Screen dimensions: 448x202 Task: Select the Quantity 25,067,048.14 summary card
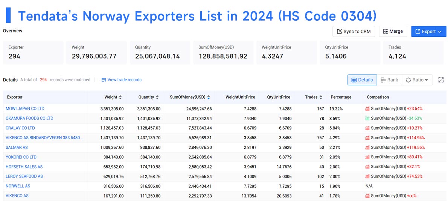pos(160,53)
